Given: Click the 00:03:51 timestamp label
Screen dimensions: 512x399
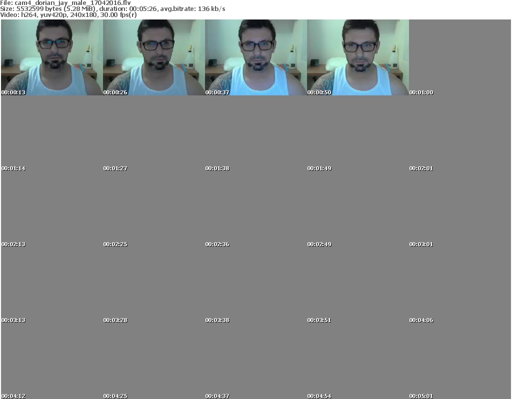Looking at the screenshot, I should [319, 321].
